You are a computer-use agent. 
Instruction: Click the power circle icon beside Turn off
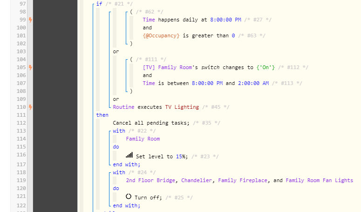[129, 196]
